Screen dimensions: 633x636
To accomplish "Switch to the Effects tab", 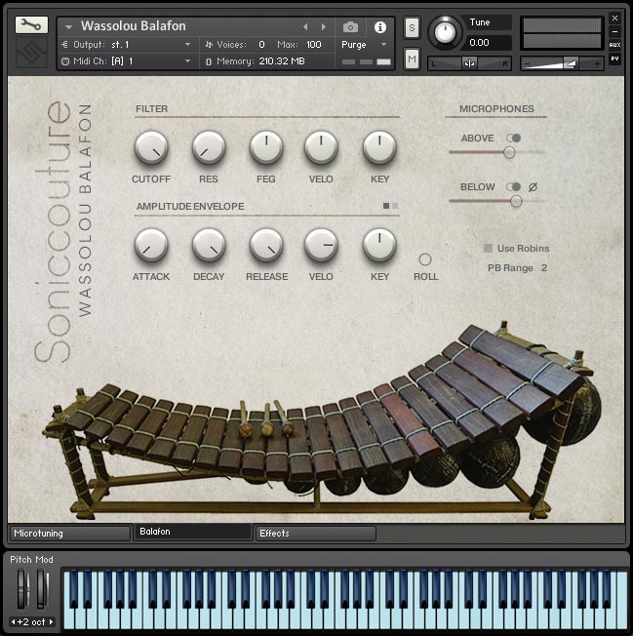I will click(x=315, y=534).
